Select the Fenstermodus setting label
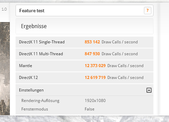 tap(35, 109)
